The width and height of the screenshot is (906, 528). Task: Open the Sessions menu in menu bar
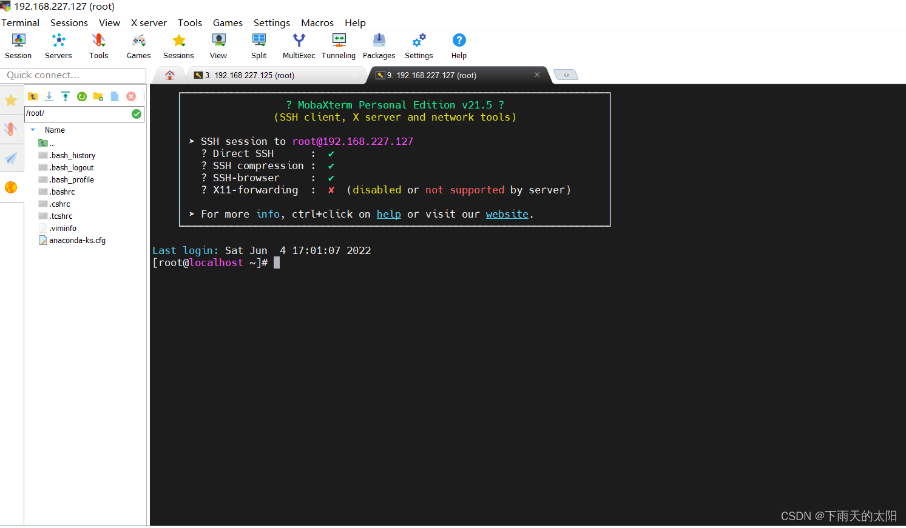coord(69,22)
